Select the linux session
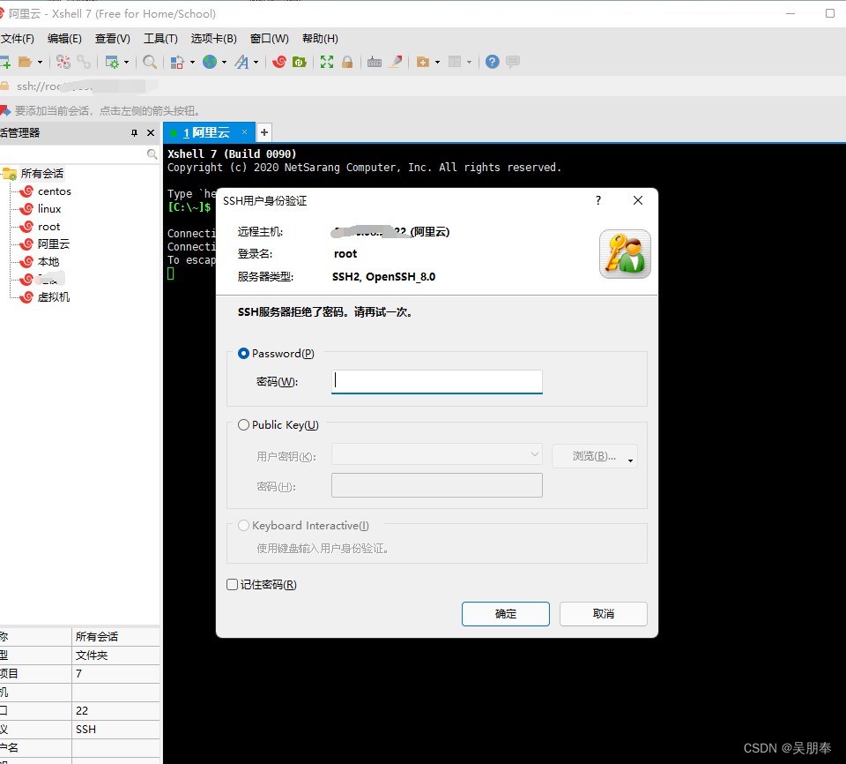Viewport: 846px width, 764px height. [49, 209]
